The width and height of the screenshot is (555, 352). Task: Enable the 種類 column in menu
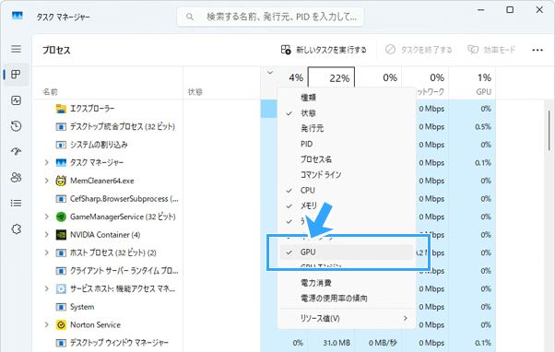[346, 98]
